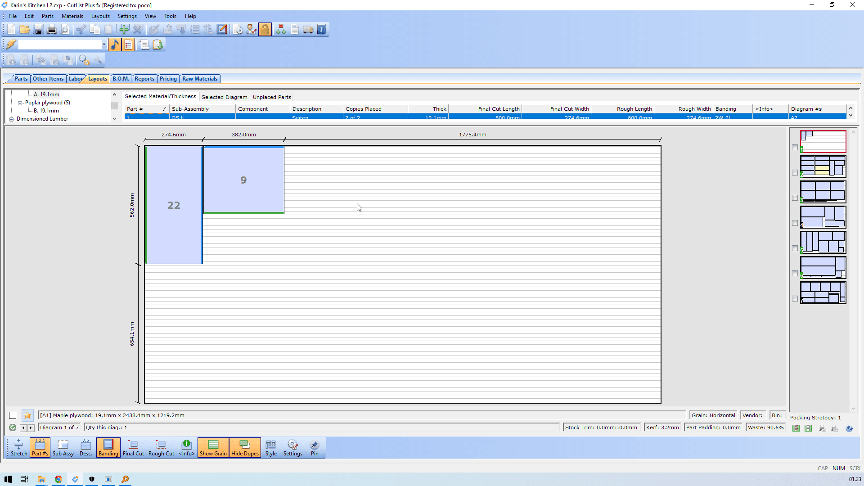Click the Pin tool in layout toolbar
Image resolution: width=864 pixels, height=486 pixels.
pyautogui.click(x=315, y=448)
